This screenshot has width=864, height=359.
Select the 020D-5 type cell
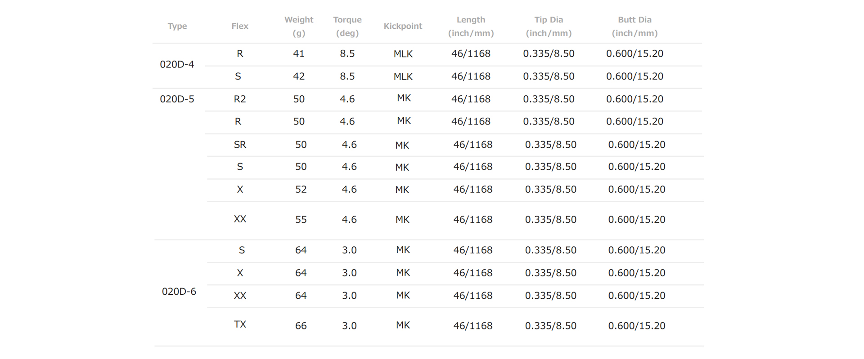(177, 99)
